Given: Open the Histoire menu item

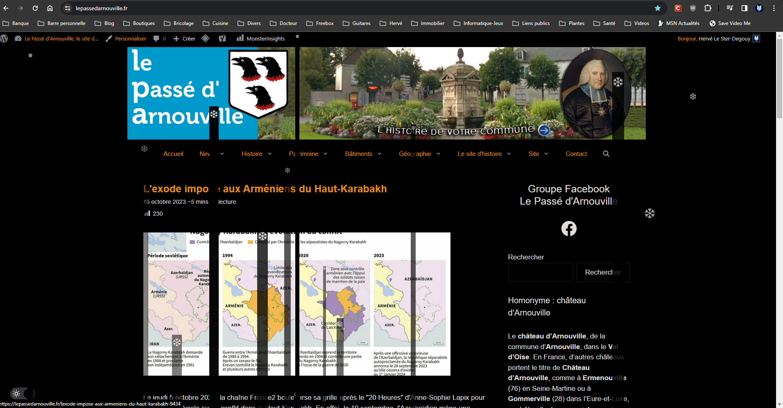Looking at the screenshot, I should click(x=252, y=154).
